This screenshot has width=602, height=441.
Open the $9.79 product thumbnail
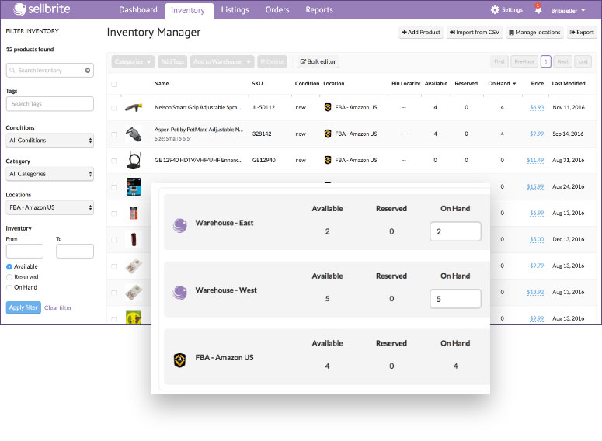[x=134, y=266]
